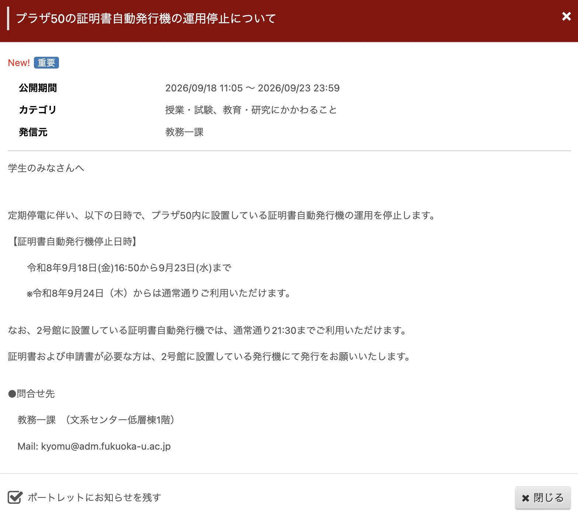The height and width of the screenshot is (527, 578).
Task: Click the sentence starting 証明書および申請書が必要な方は
Action: (x=210, y=356)
